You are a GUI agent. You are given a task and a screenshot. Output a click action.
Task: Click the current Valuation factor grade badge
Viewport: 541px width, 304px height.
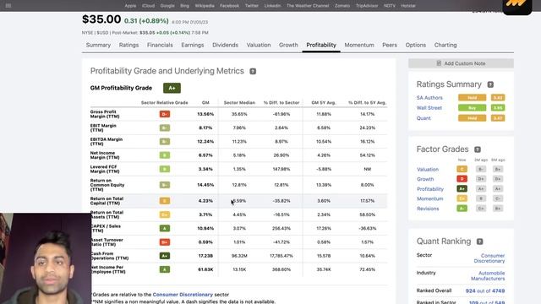pos(462,169)
